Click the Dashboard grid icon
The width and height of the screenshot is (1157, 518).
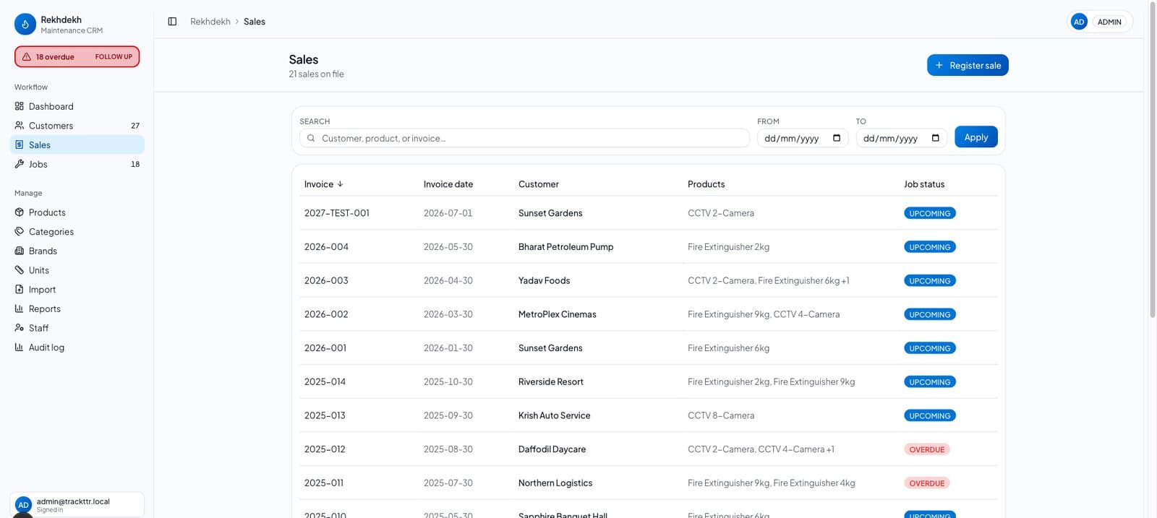coord(20,106)
